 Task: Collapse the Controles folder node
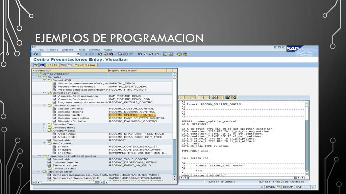(39, 77)
